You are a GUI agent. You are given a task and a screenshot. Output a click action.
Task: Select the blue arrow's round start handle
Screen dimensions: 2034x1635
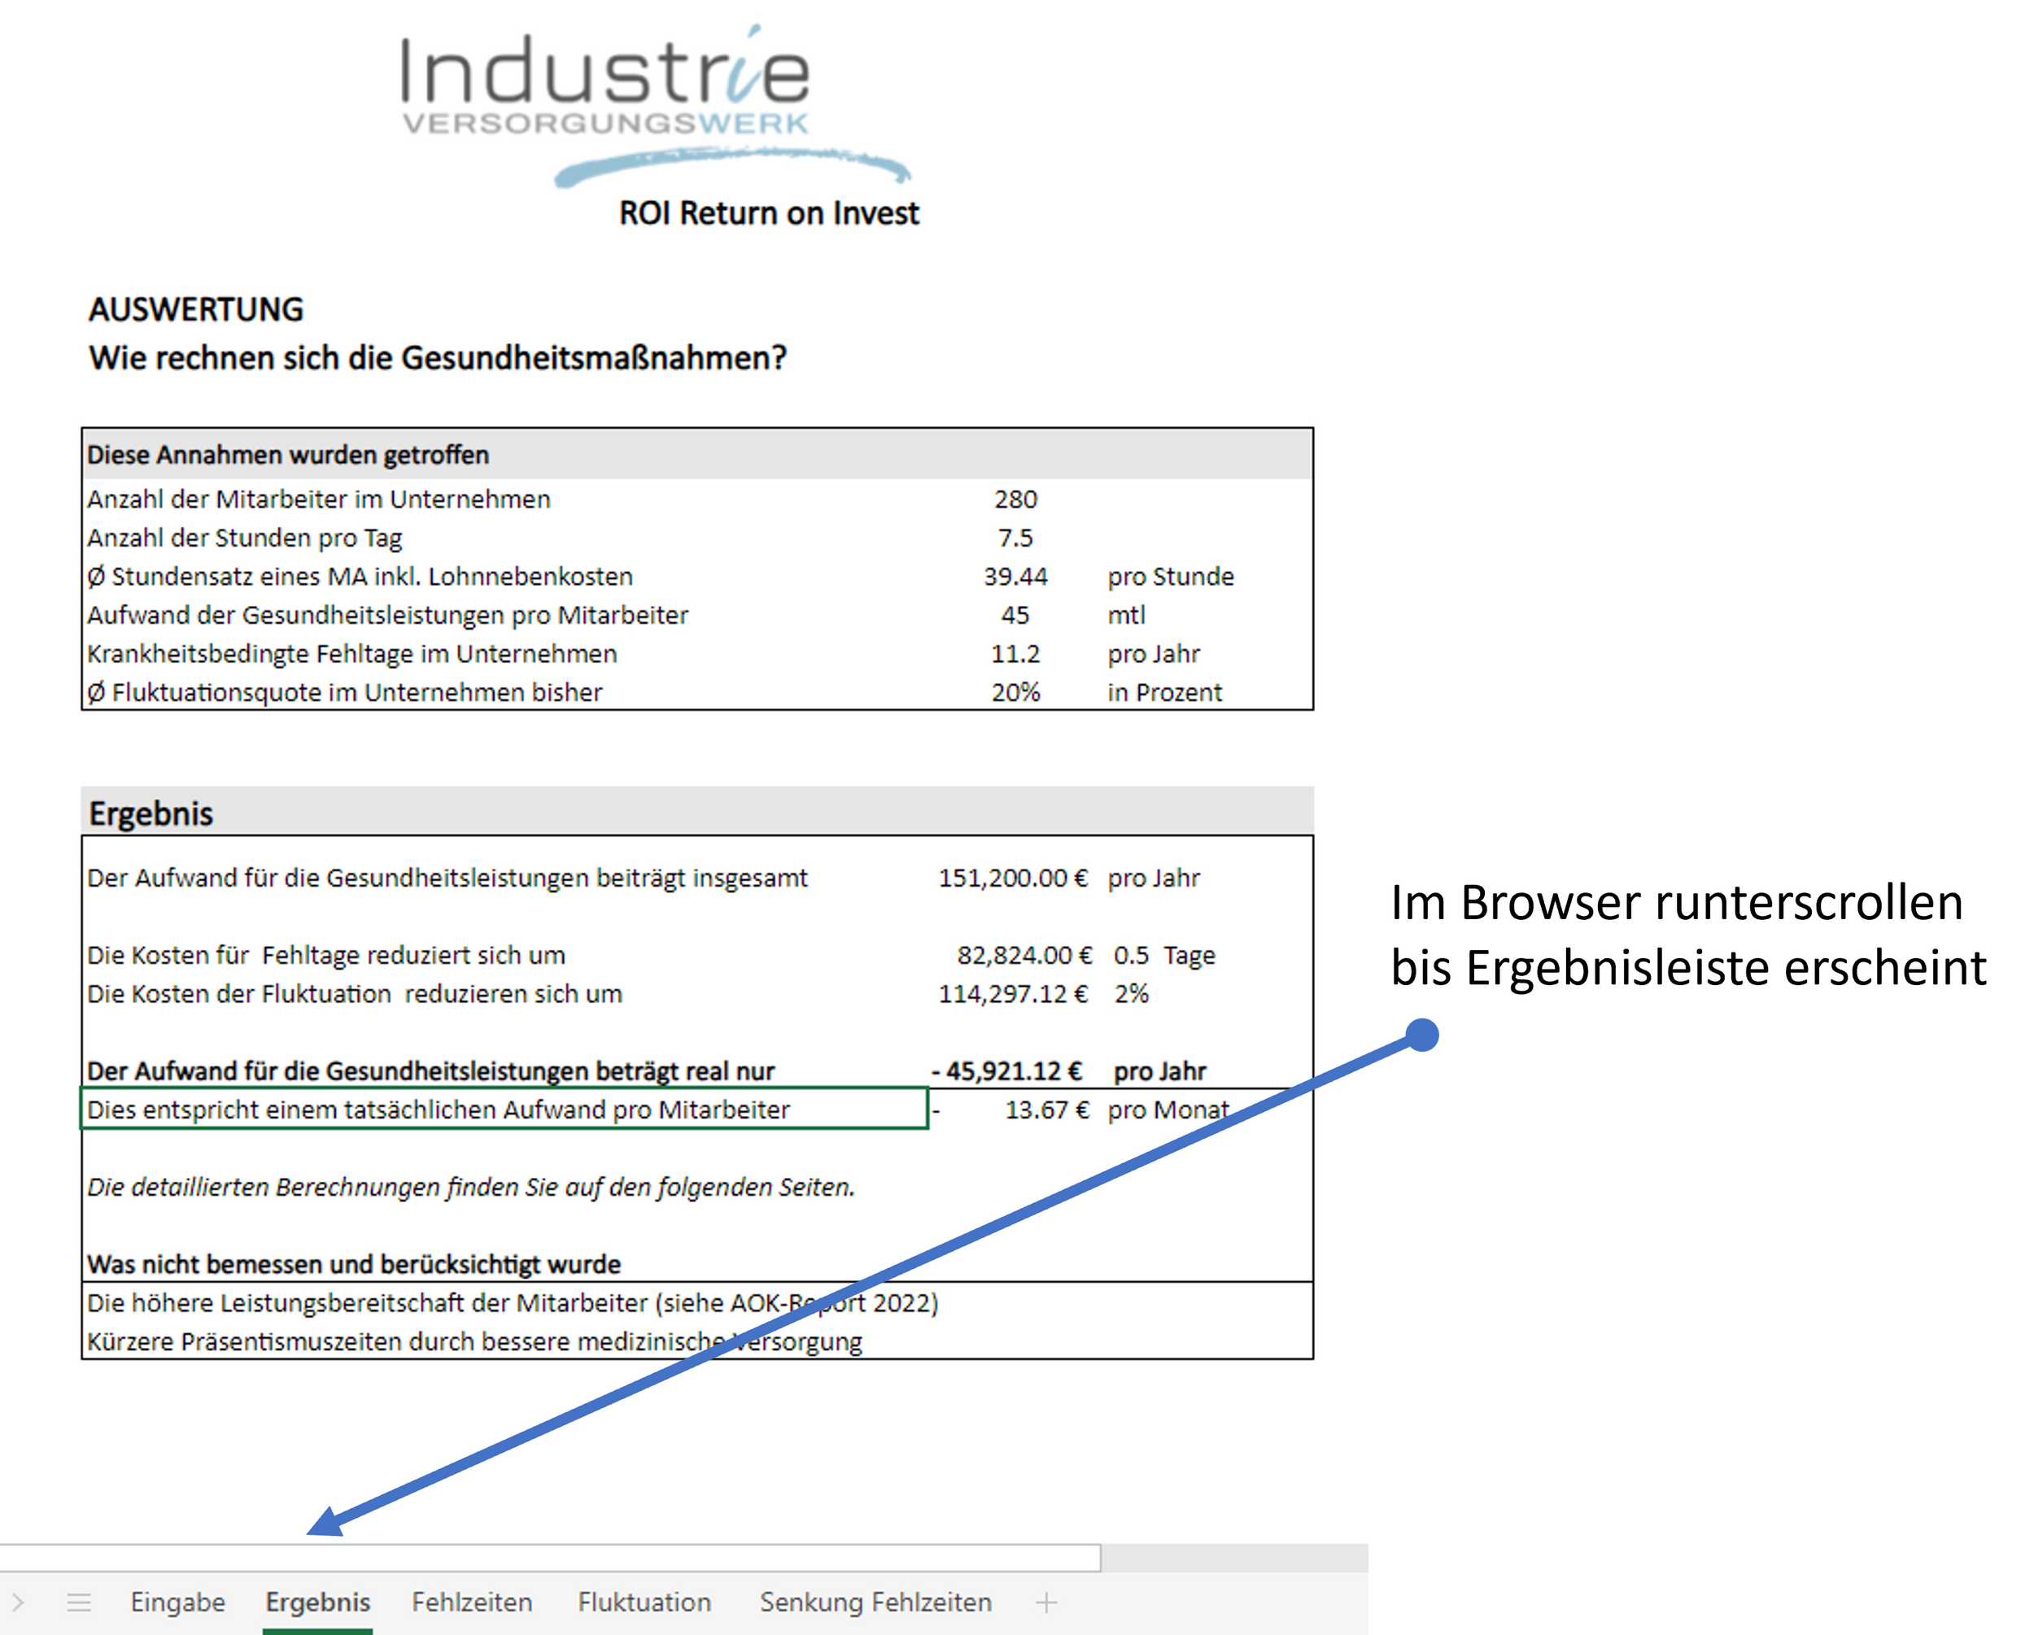coord(1421,1035)
